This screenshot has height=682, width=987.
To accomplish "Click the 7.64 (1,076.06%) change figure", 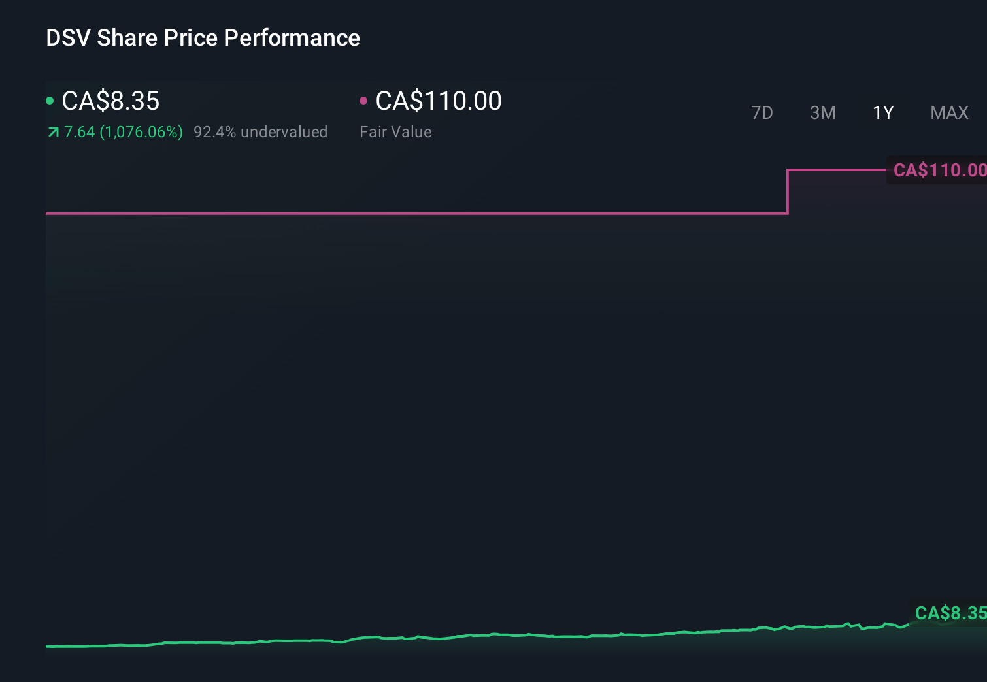I will (x=124, y=132).
